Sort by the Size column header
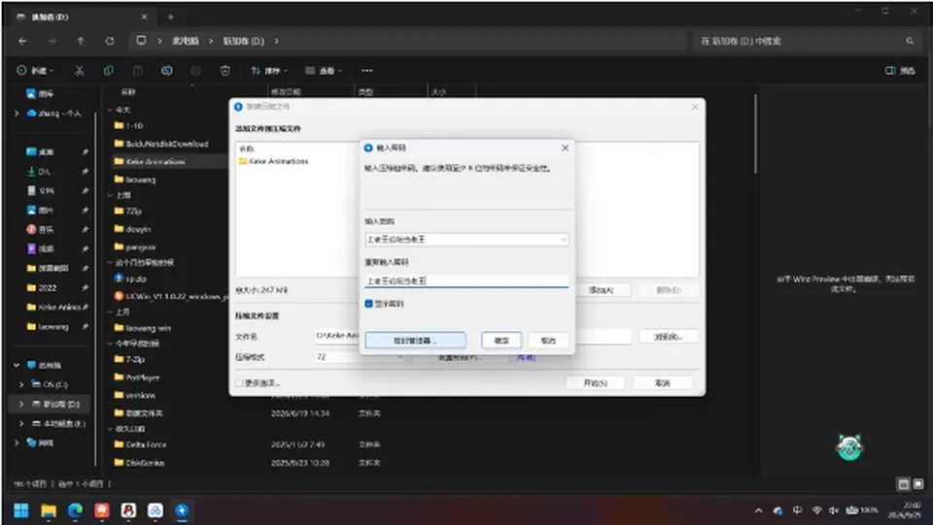Viewport: 933px width, 525px height. click(438, 92)
